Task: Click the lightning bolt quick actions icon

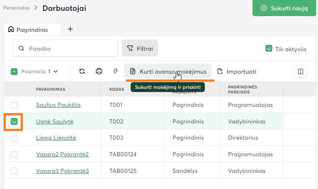Action: [115, 71]
